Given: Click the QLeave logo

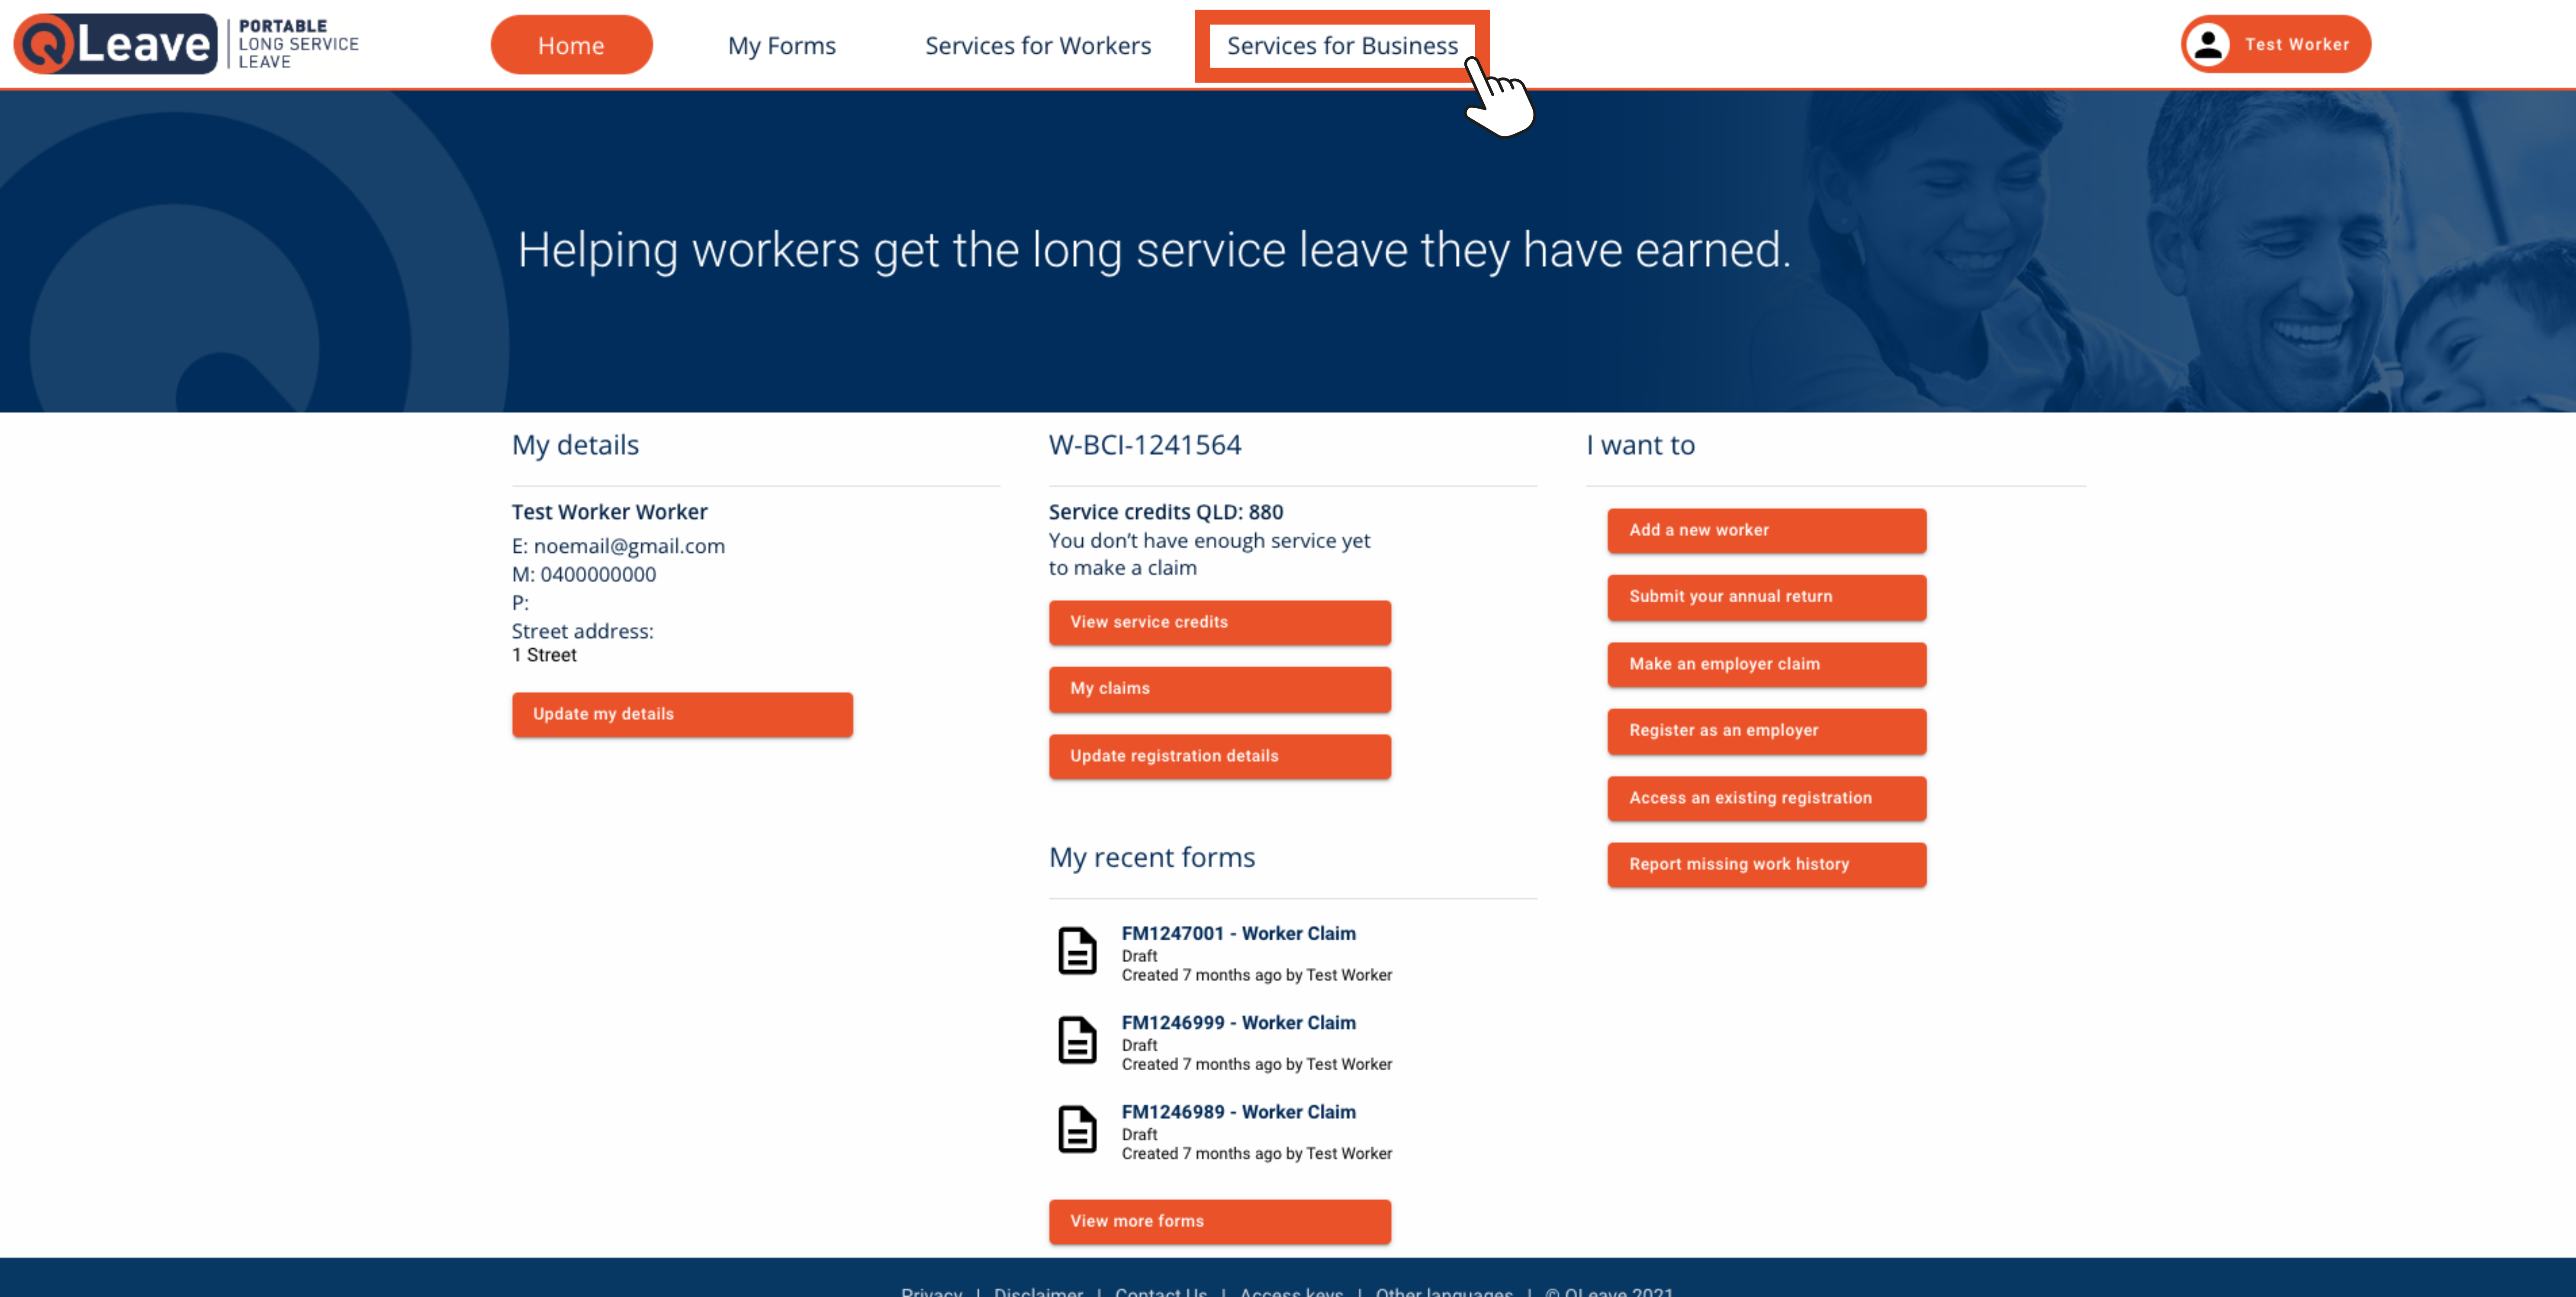Looking at the screenshot, I should (x=187, y=44).
